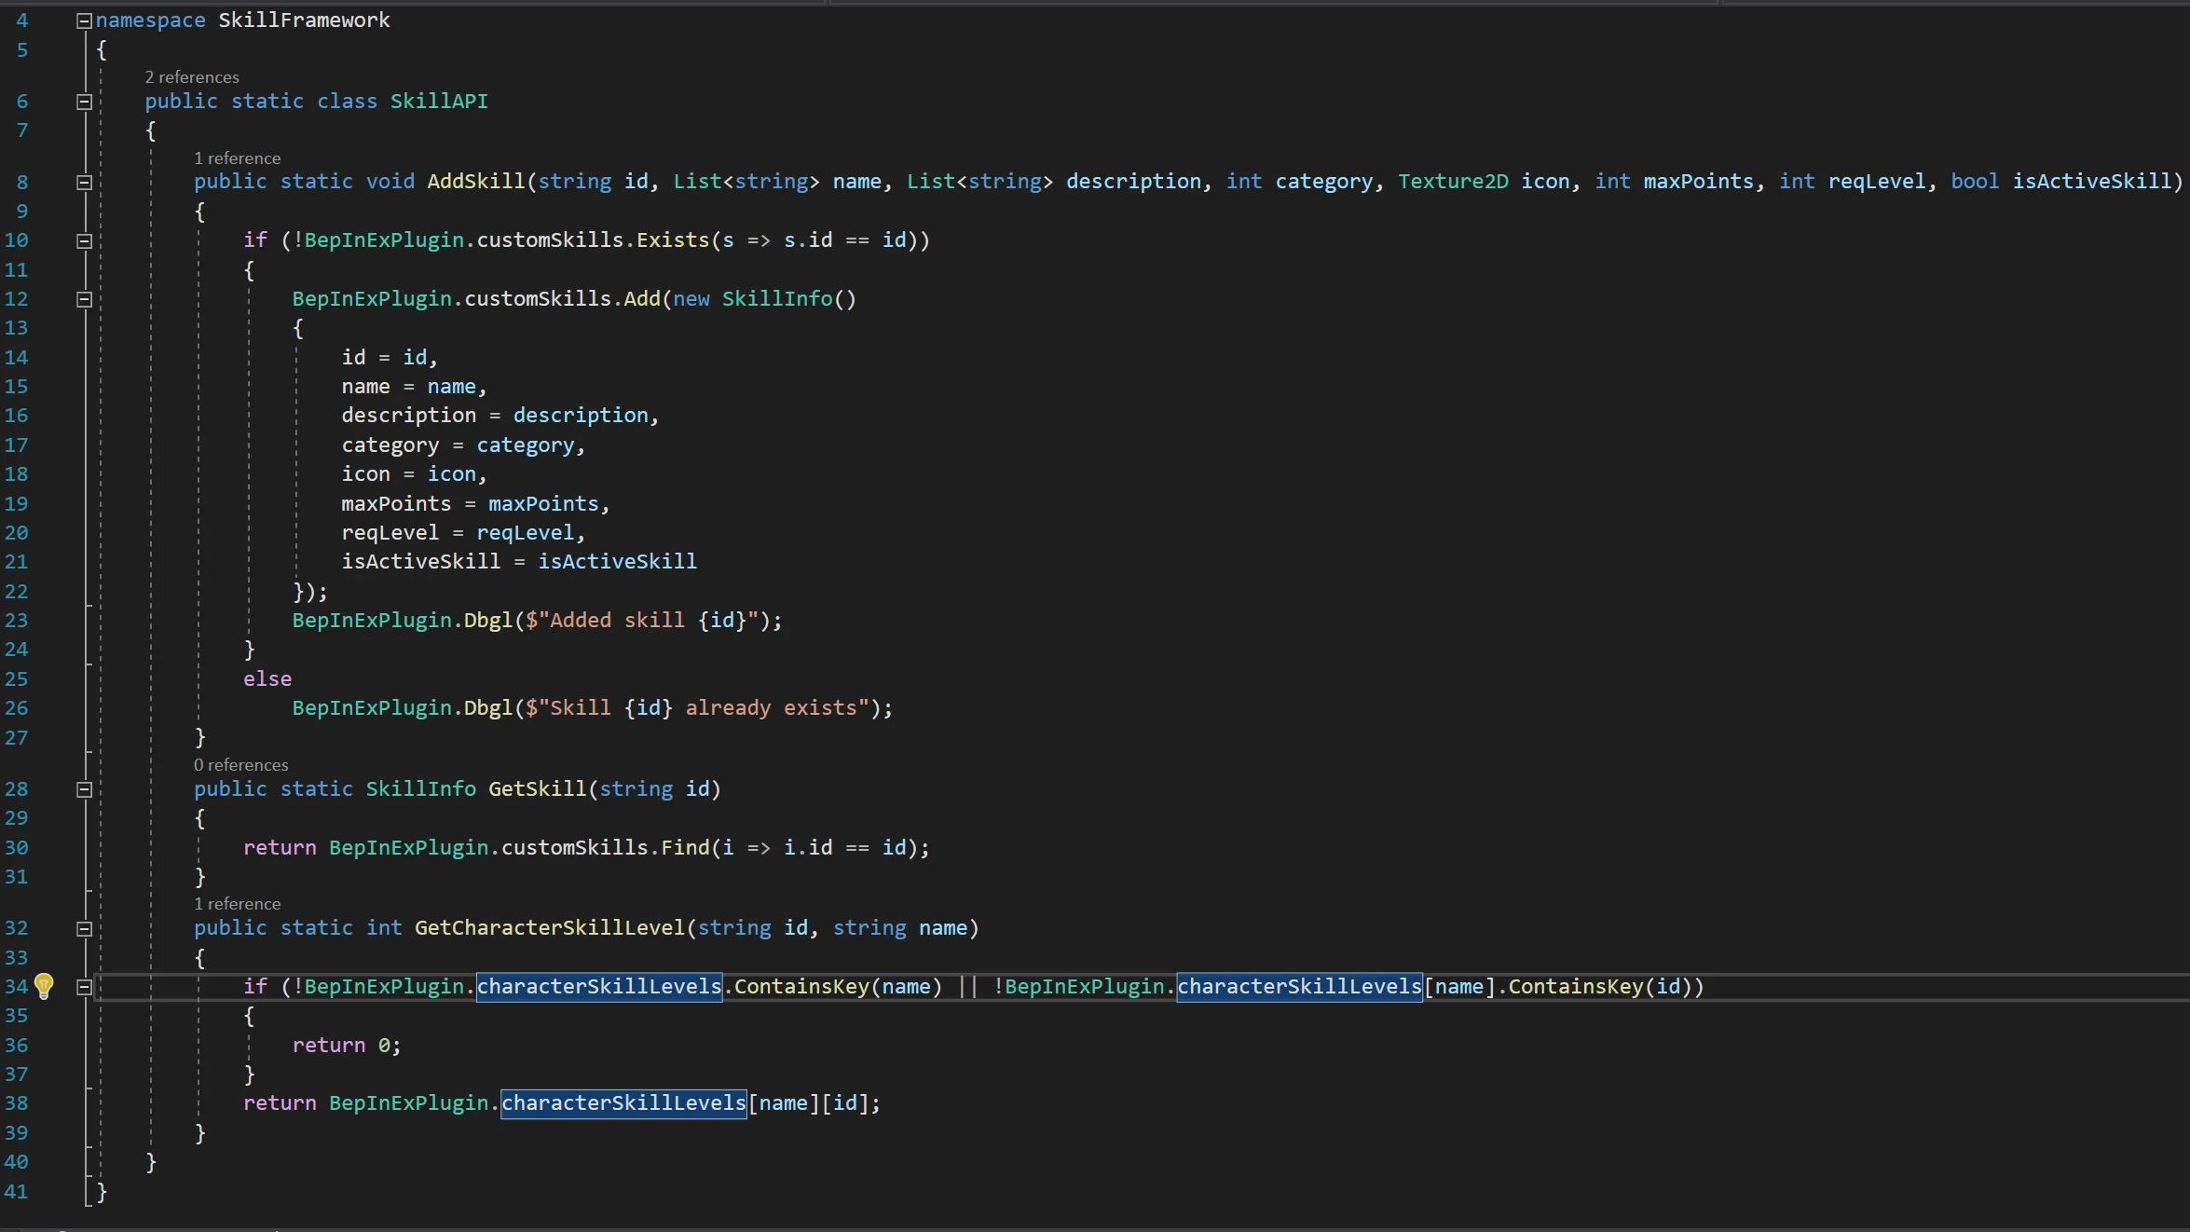The height and width of the screenshot is (1232, 2190).
Task: Collapse the GetCharacterSkillLevel method
Action: coord(84,928)
